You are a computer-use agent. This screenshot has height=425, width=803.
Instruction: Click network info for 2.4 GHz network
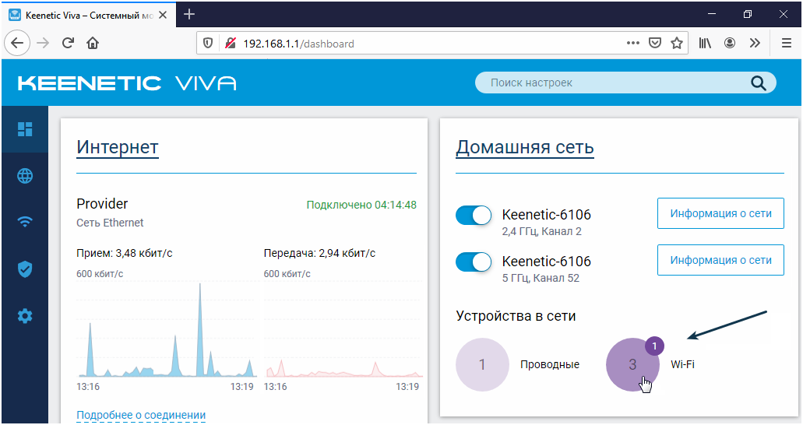point(720,213)
